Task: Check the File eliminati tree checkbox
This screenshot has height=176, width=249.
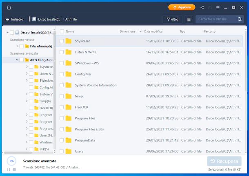Action: tap(22, 46)
